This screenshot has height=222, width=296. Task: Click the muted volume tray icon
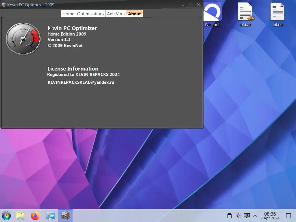click(238, 216)
